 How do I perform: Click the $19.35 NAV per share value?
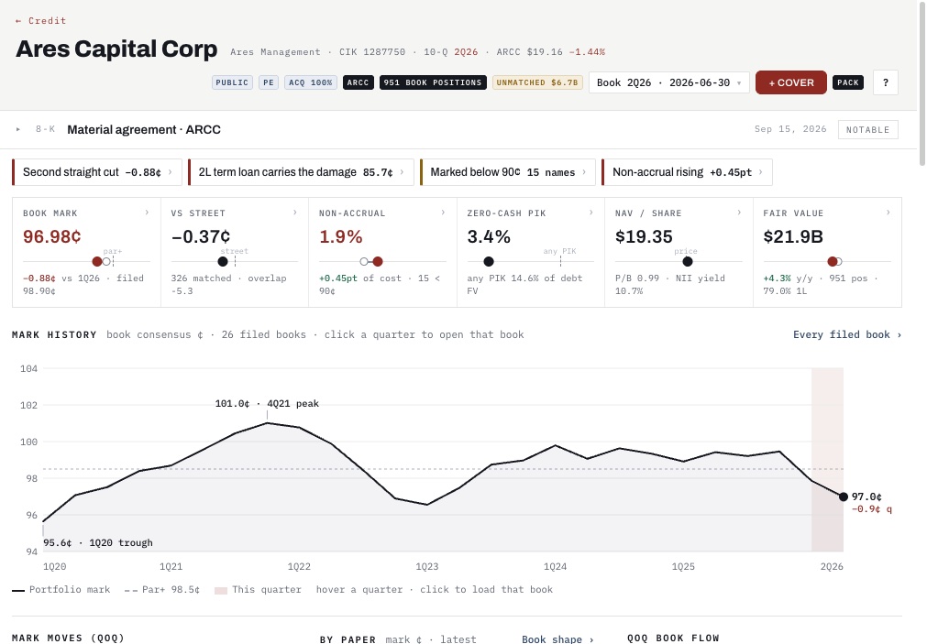644,237
